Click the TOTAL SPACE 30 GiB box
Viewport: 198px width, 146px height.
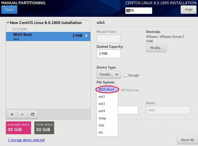point(44,128)
